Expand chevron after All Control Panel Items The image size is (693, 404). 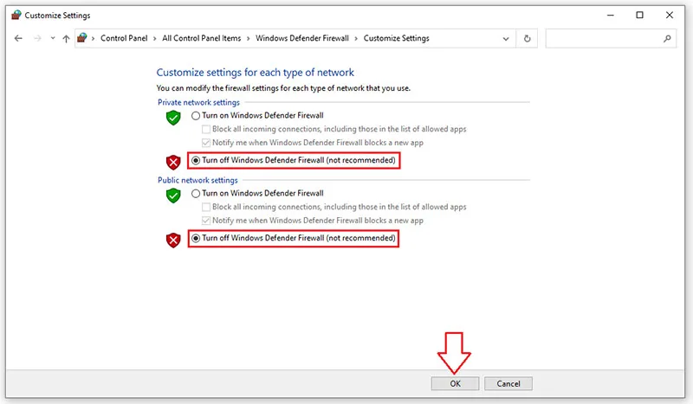point(249,38)
